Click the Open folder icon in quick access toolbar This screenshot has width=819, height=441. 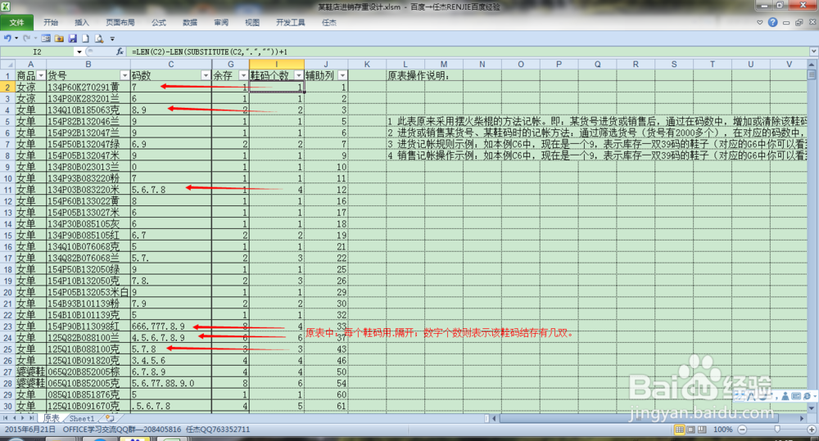59,38
